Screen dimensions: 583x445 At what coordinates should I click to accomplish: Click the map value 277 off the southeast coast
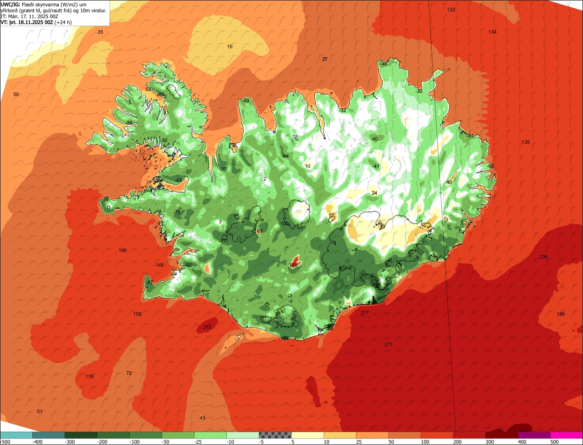click(x=364, y=313)
